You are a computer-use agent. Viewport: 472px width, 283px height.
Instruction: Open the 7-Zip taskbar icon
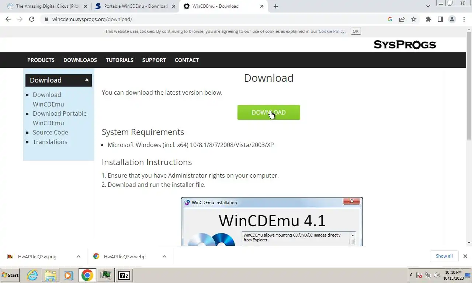(124, 275)
